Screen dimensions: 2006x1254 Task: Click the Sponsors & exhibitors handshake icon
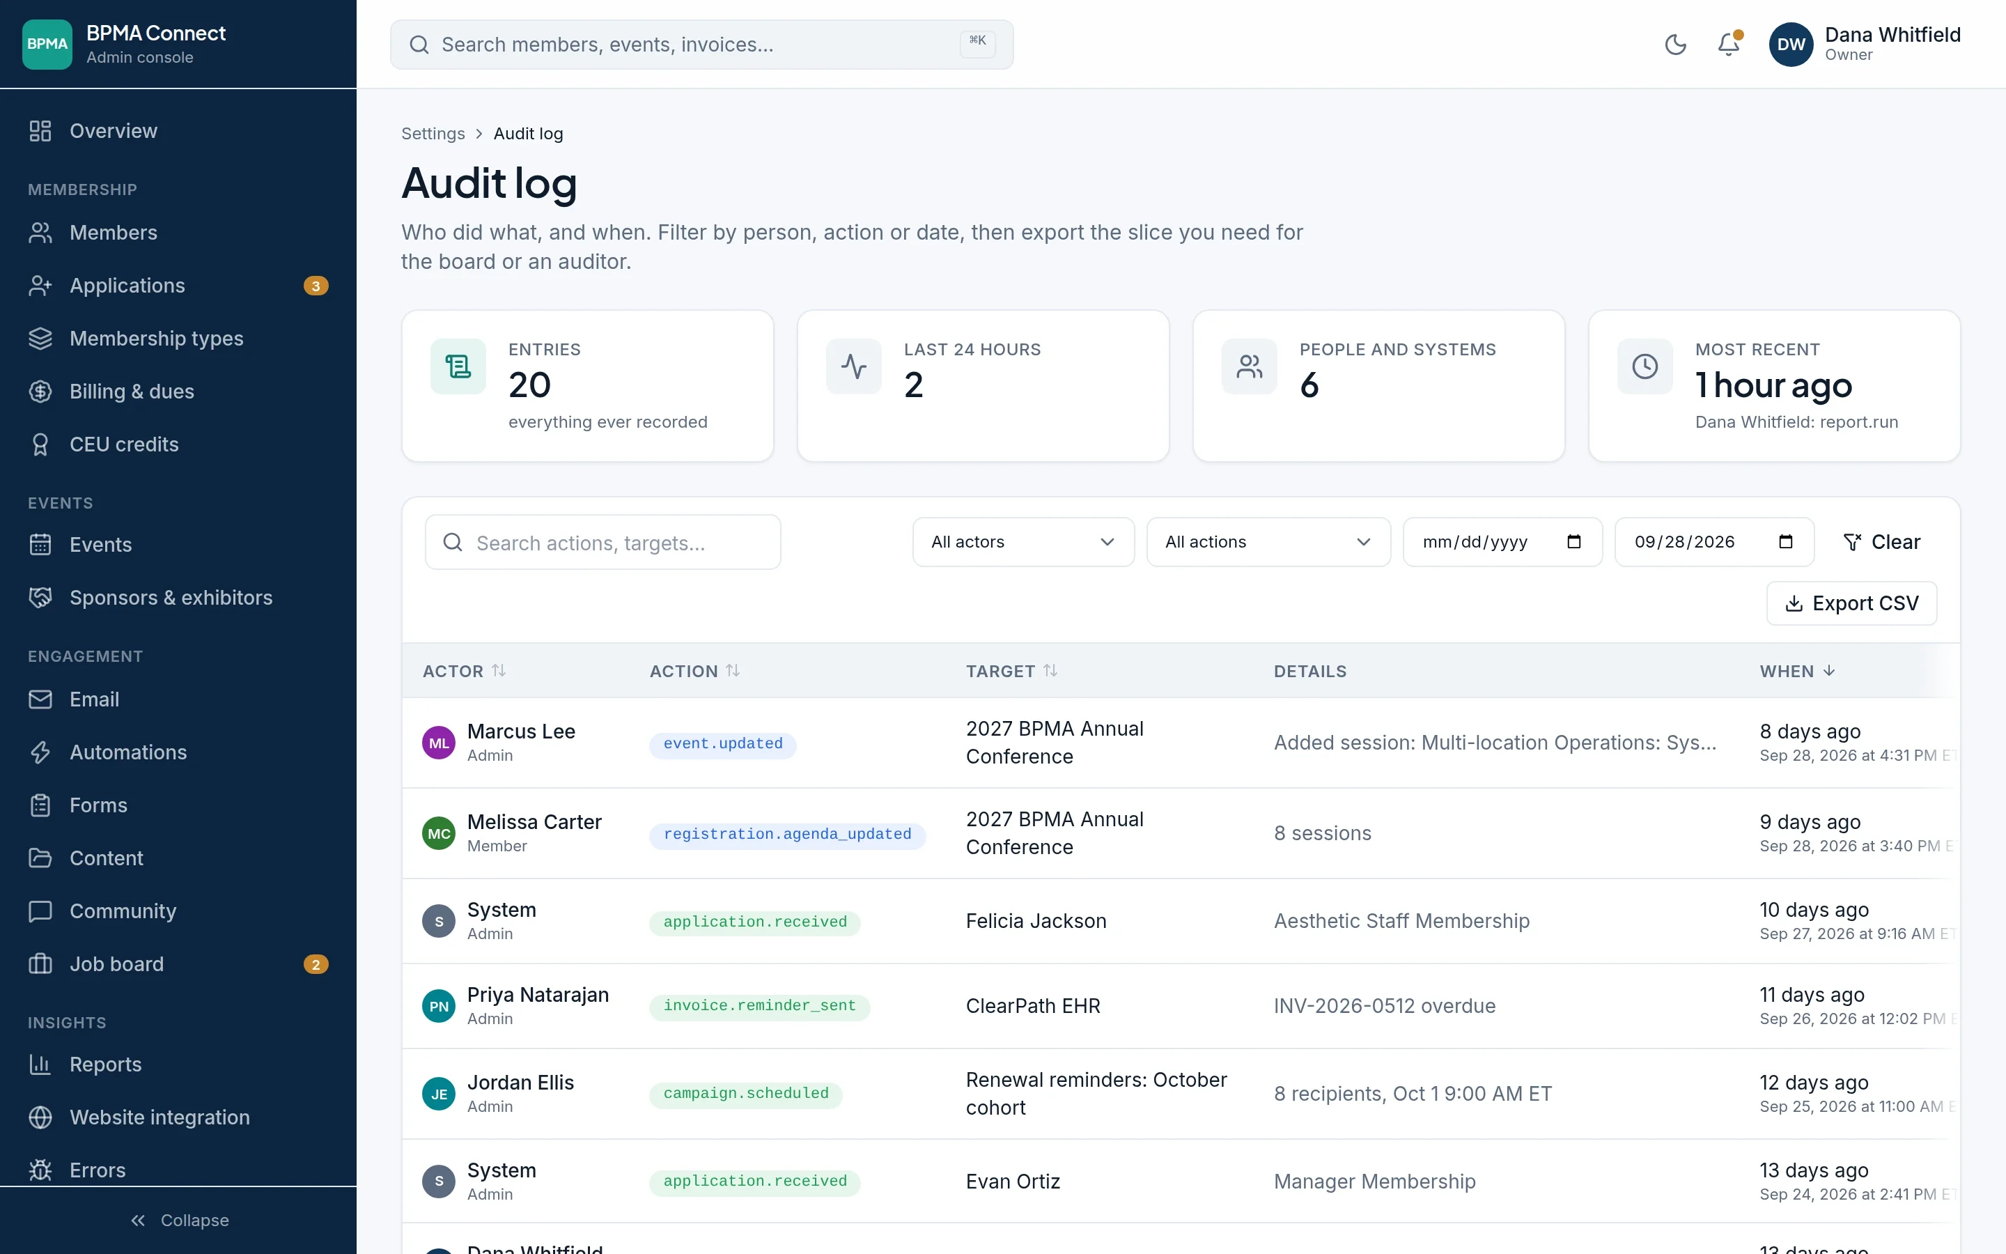click(x=40, y=598)
